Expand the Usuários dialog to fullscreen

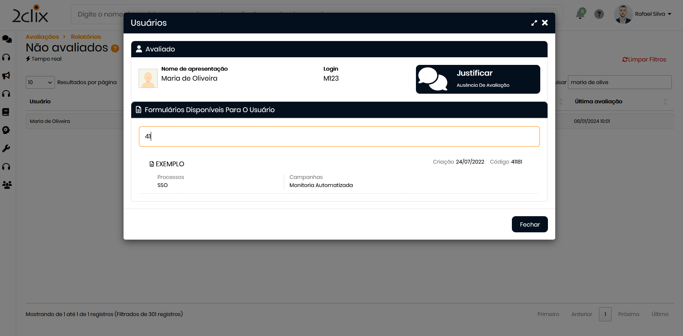(534, 23)
